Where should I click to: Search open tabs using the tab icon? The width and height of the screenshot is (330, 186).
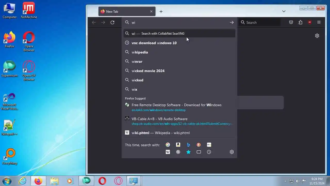tap(199, 152)
